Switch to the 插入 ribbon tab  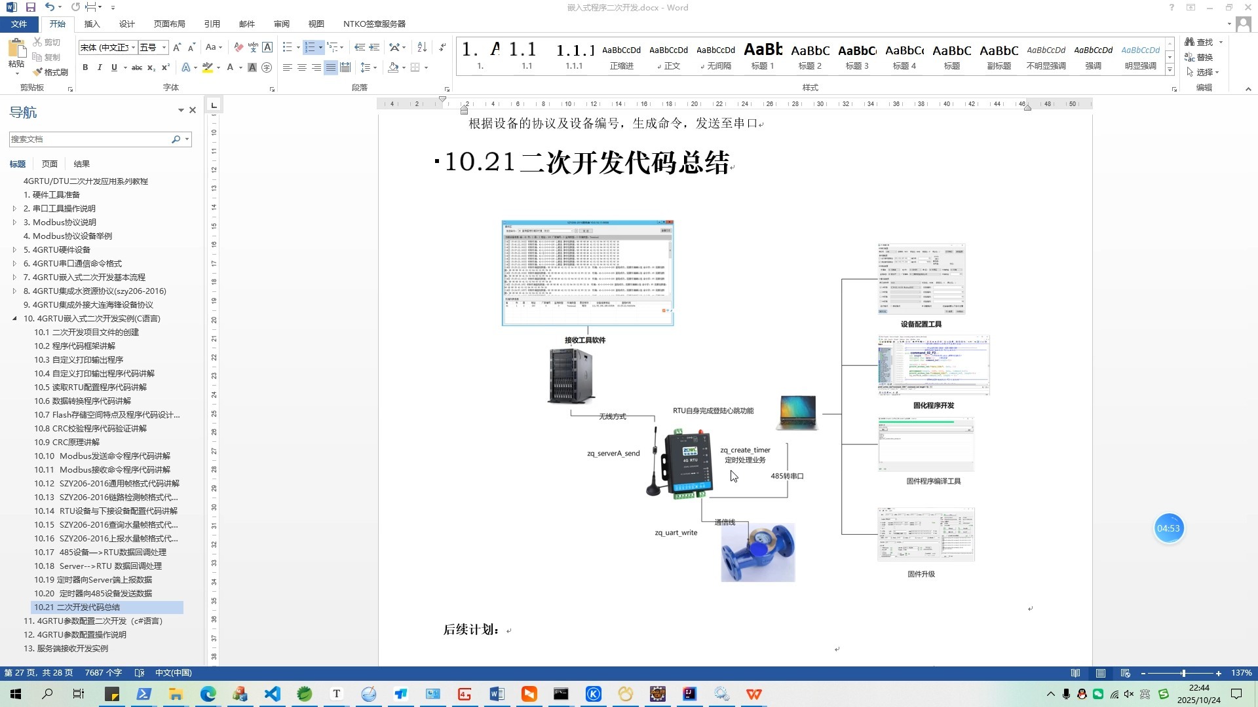click(92, 24)
